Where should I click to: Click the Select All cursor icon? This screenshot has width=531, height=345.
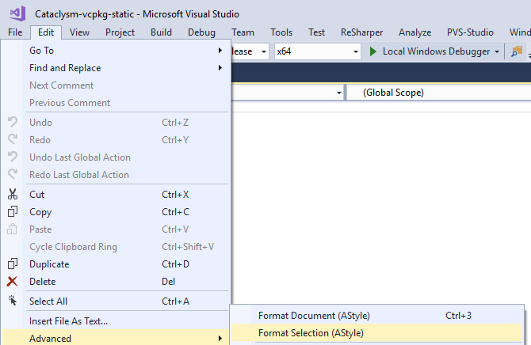click(12, 301)
